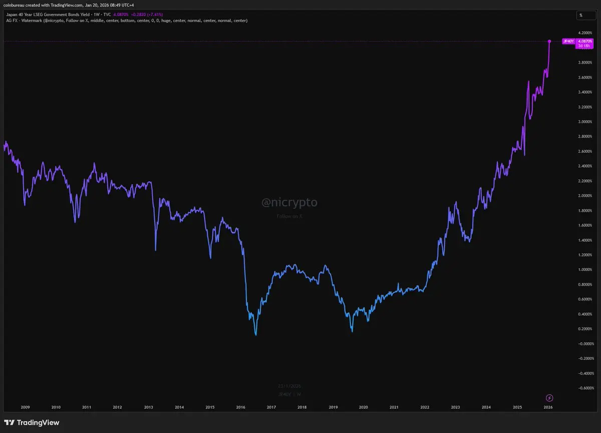Image resolution: width=601 pixels, height=433 pixels.
Task: Click the @nicrypto watermark text
Action: click(289, 203)
